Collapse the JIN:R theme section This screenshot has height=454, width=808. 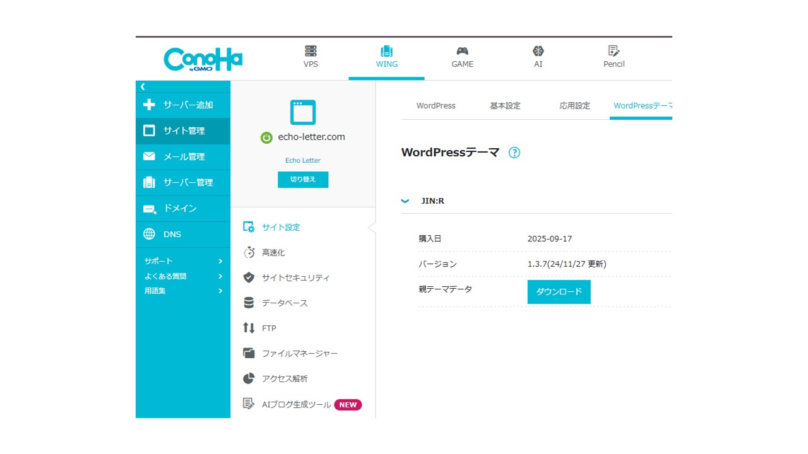405,201
